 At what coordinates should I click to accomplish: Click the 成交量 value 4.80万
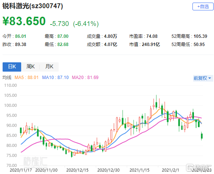pyautogui.click(x=111, y=36)
